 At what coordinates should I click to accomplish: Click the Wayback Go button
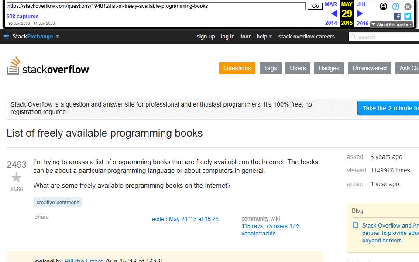pos(315,6)
